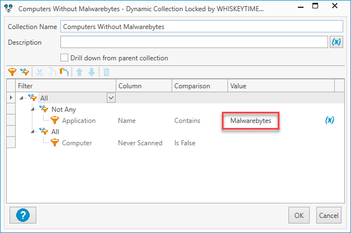Screen dimensions: 351x233
Task: Select the Contains comparison cell
Action: tap(187, 121)
